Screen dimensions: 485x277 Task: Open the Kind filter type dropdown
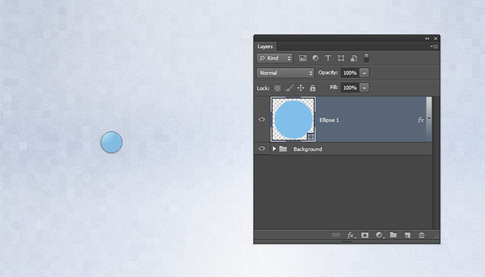(274, 58)
